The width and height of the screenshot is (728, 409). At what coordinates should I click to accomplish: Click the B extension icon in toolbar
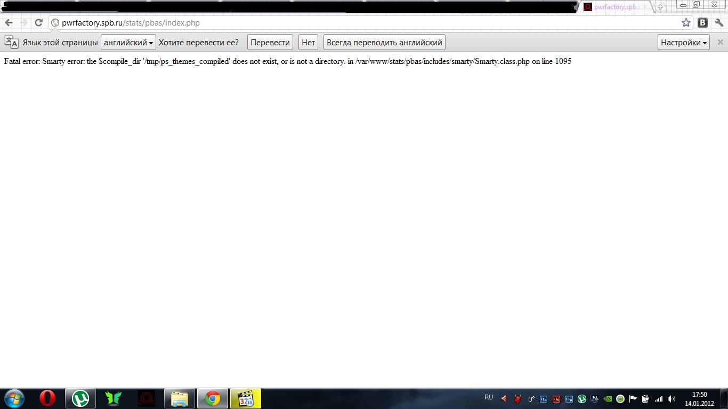coord(702,23)
